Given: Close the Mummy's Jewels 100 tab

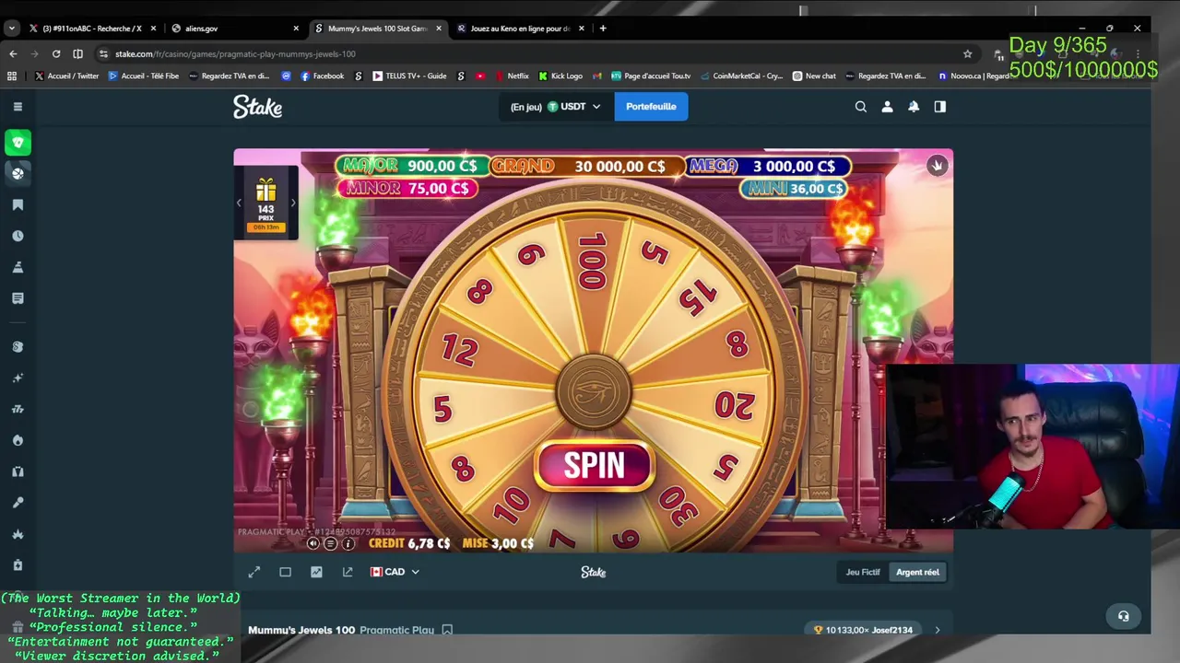Looking at the screenshot, I should coord(439,29).
